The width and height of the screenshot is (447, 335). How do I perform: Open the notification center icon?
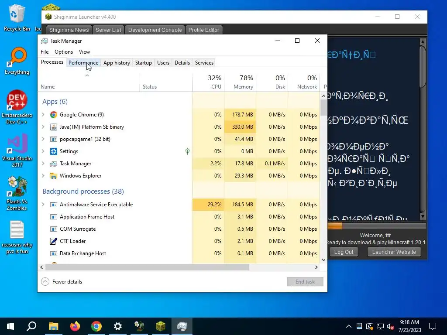[x=433, y=326]
